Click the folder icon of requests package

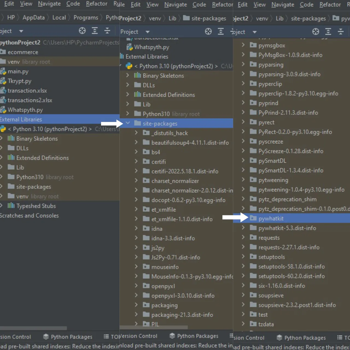coord(253,237)
